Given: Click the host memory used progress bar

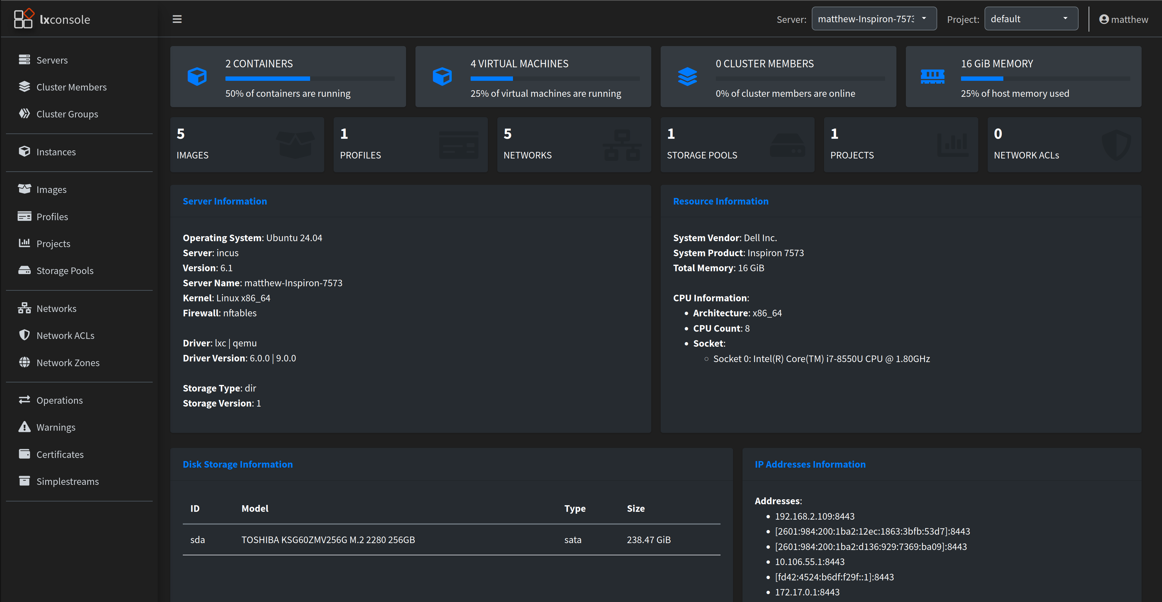Looking at the screenshot, I should pyautogui.click(x=1045, y=78).
